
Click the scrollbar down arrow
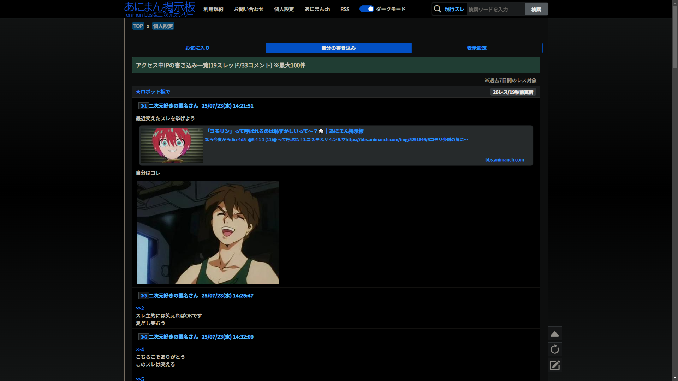pyautogui.click(x=675, y=378)
